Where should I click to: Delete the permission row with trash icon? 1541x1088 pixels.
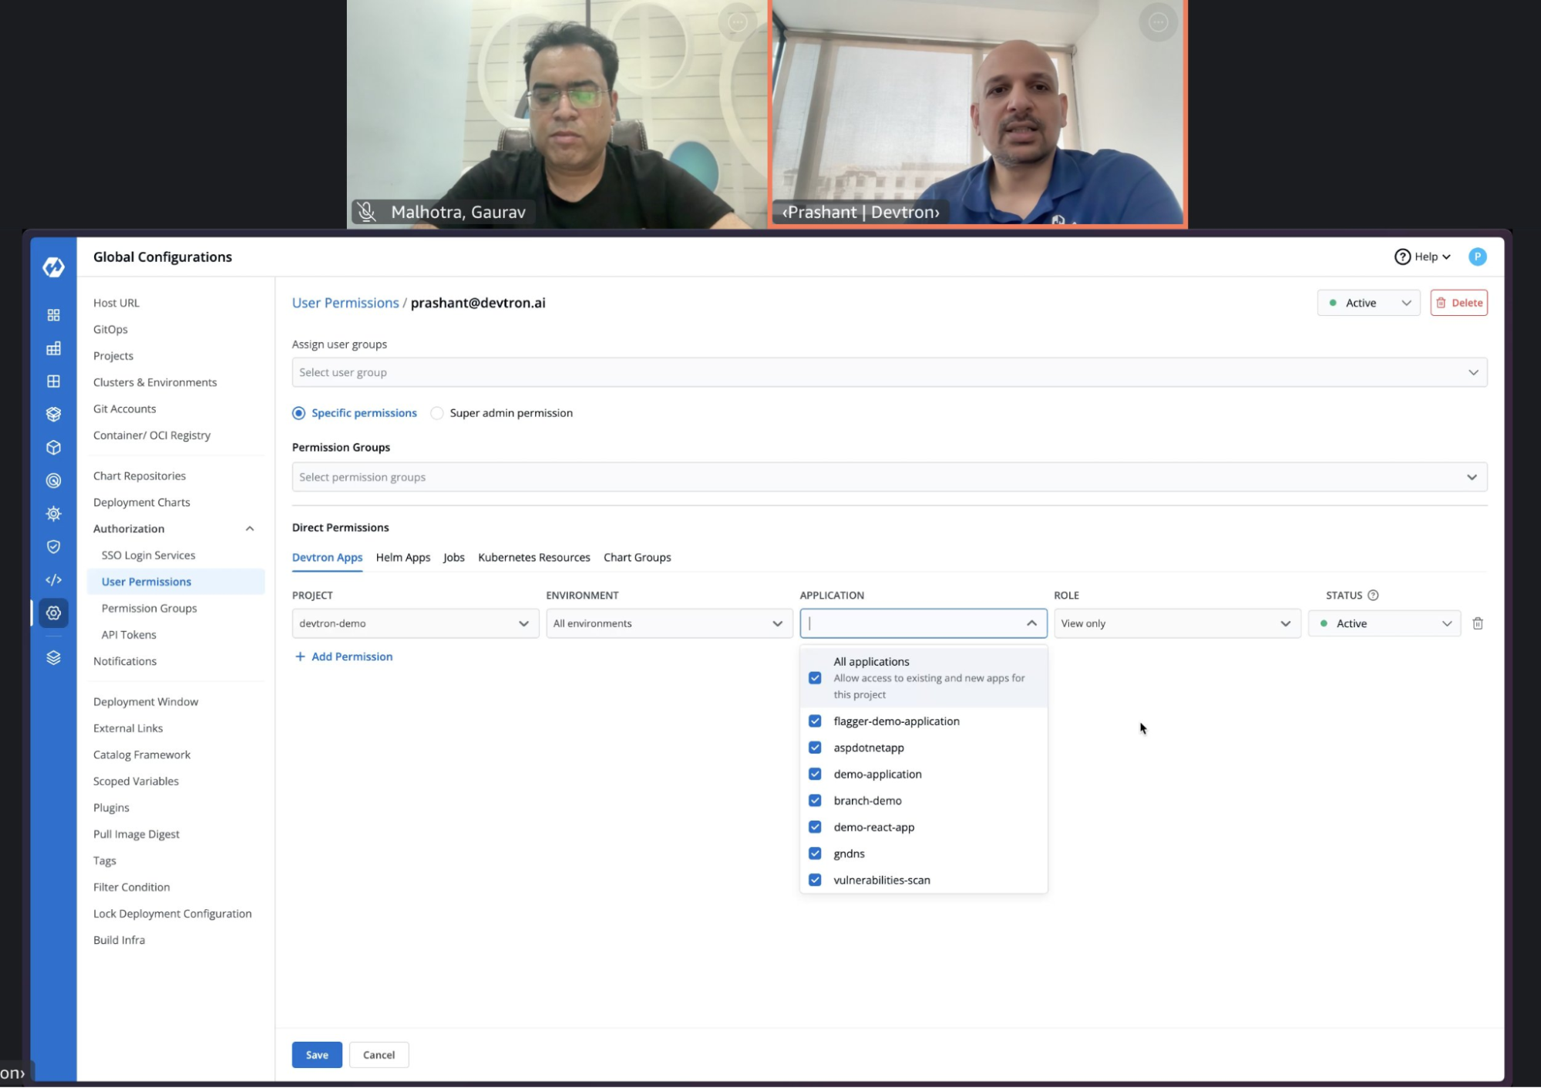pyautogui.click(x=1477, y=623)
